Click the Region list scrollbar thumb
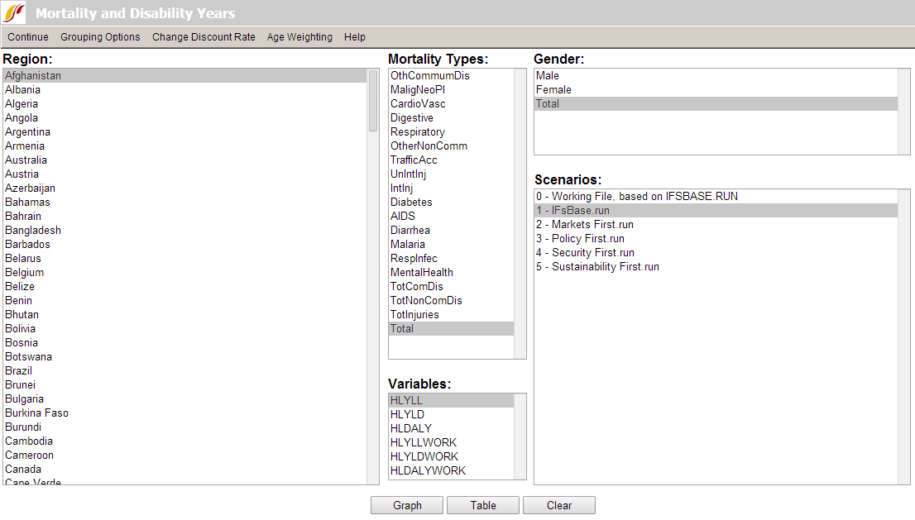This screenshot has height=520, width=915. tap(373, 101)
